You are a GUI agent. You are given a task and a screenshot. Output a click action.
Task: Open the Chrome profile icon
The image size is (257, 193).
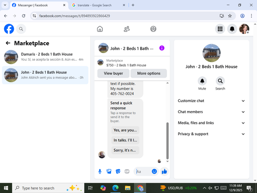point(242,16)
